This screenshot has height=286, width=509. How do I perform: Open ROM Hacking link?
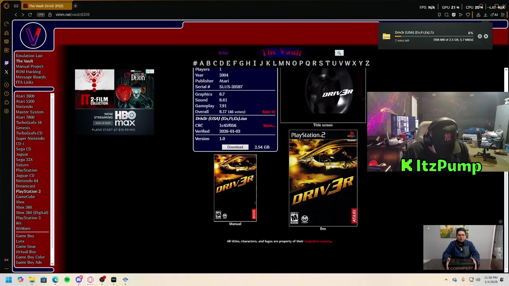pos(28,72)
